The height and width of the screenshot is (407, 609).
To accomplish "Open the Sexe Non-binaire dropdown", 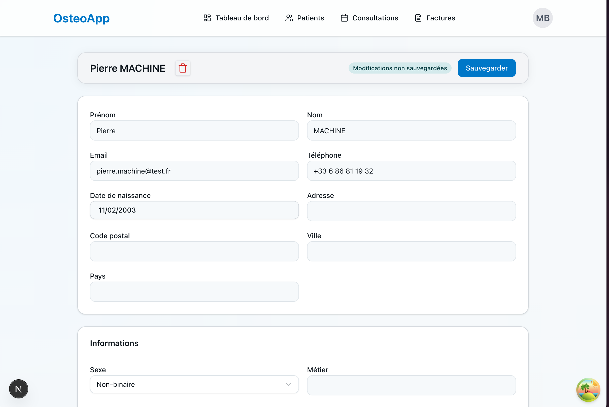I will tap(194, 384).
